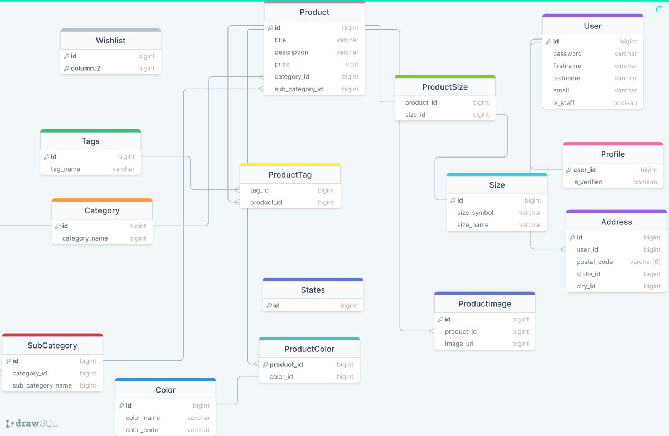Click the yellow color bar on ProductTag
Viewport: 669px width, 436px height.
tap(290, 164)
